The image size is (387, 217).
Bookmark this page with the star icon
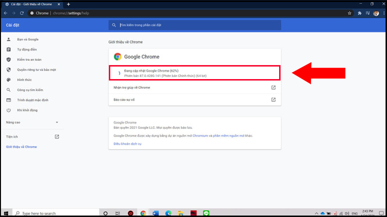(x=349, y=14)
